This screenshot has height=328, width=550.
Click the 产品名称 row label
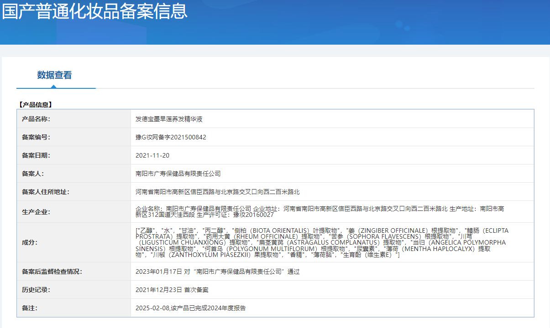coord(36,119)
